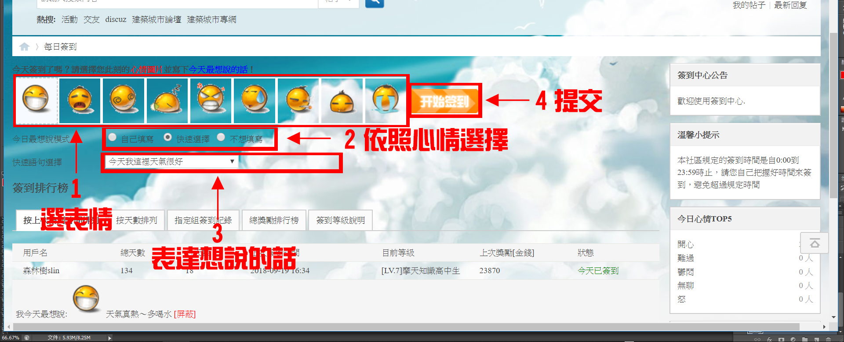Choose the dizzy swirl-eyed mood emoji
844x342 pixels.
tap(124, 100)
